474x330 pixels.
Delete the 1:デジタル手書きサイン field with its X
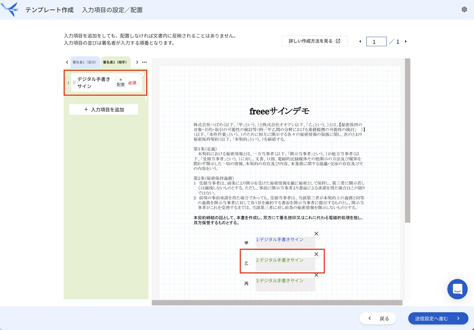pos(316,234)
